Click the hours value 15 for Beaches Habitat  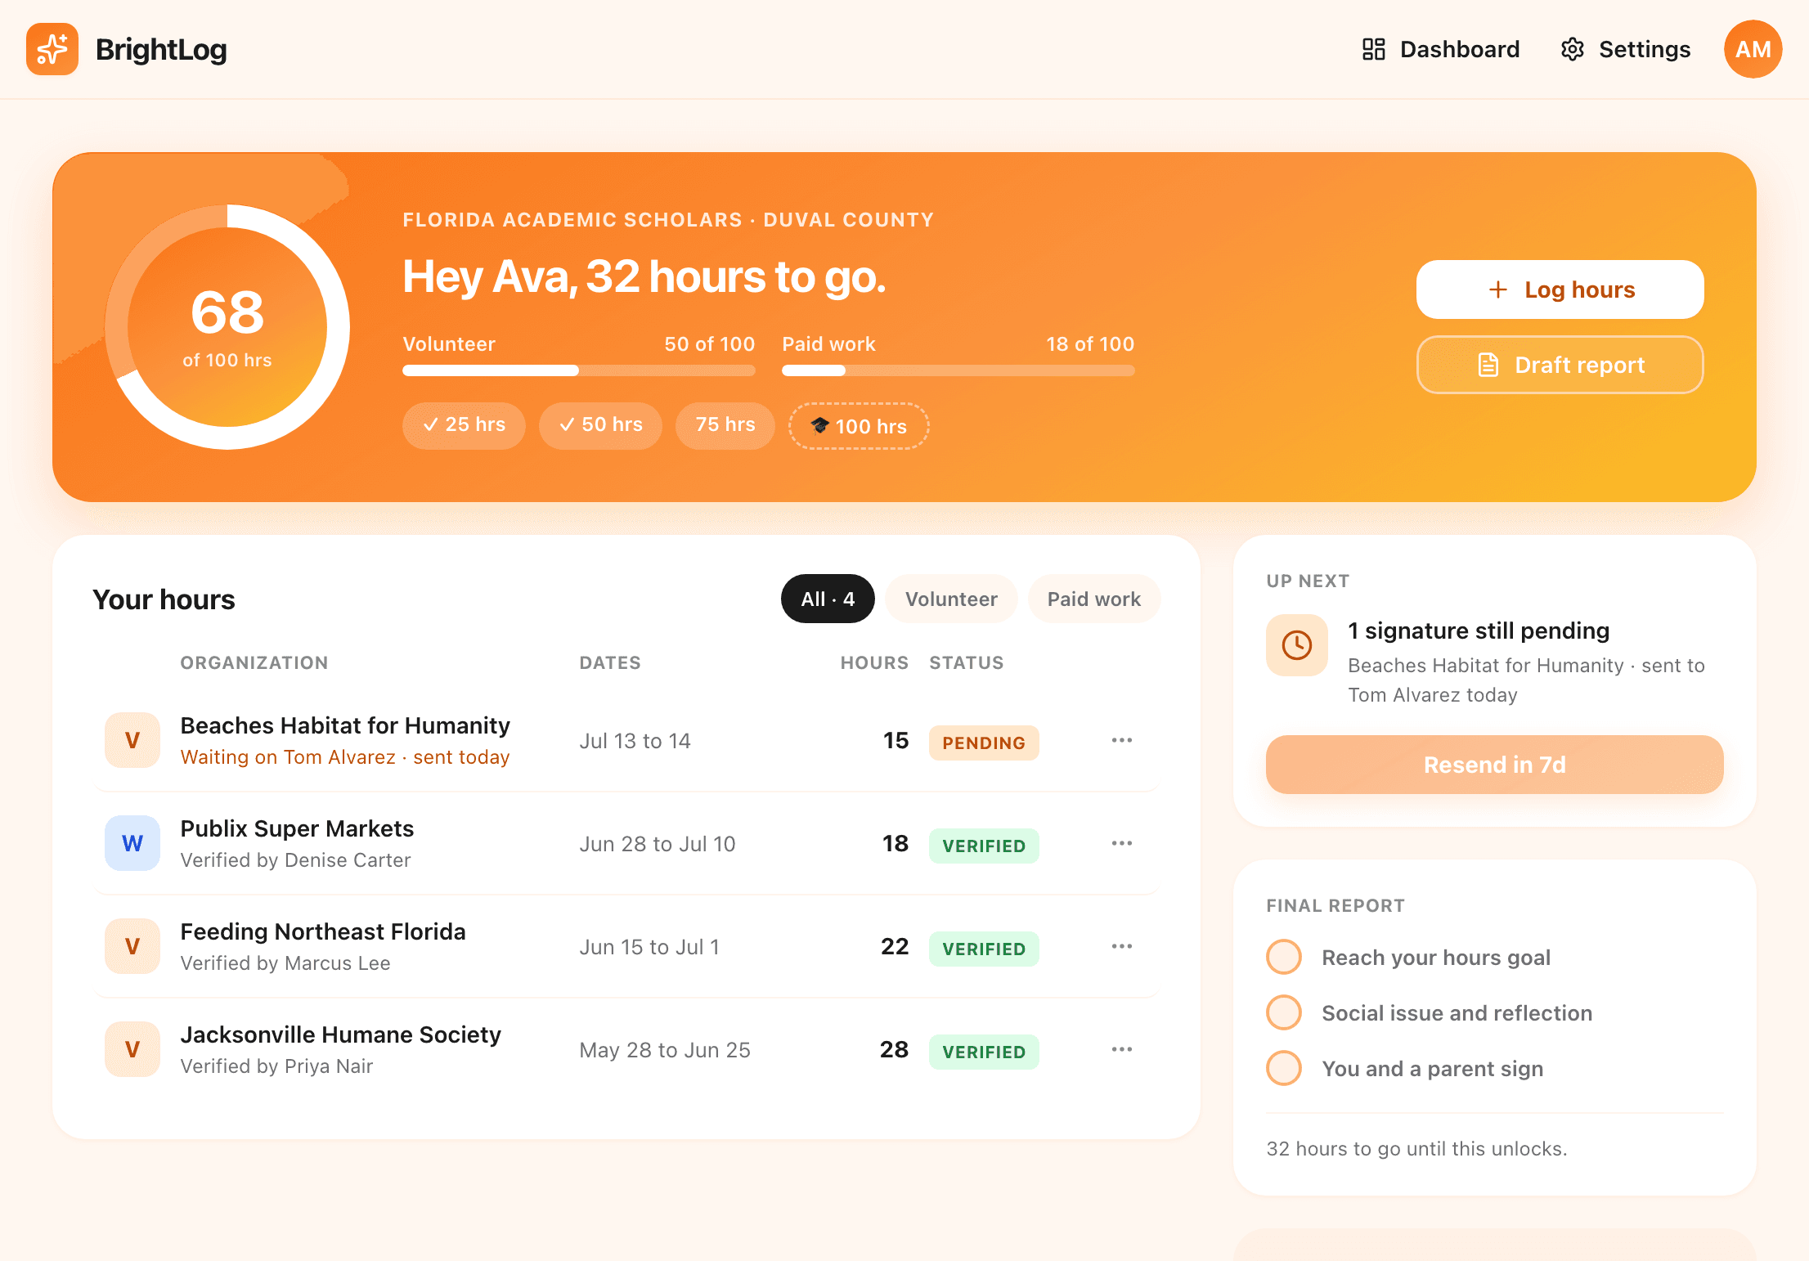tap(896, 740)
